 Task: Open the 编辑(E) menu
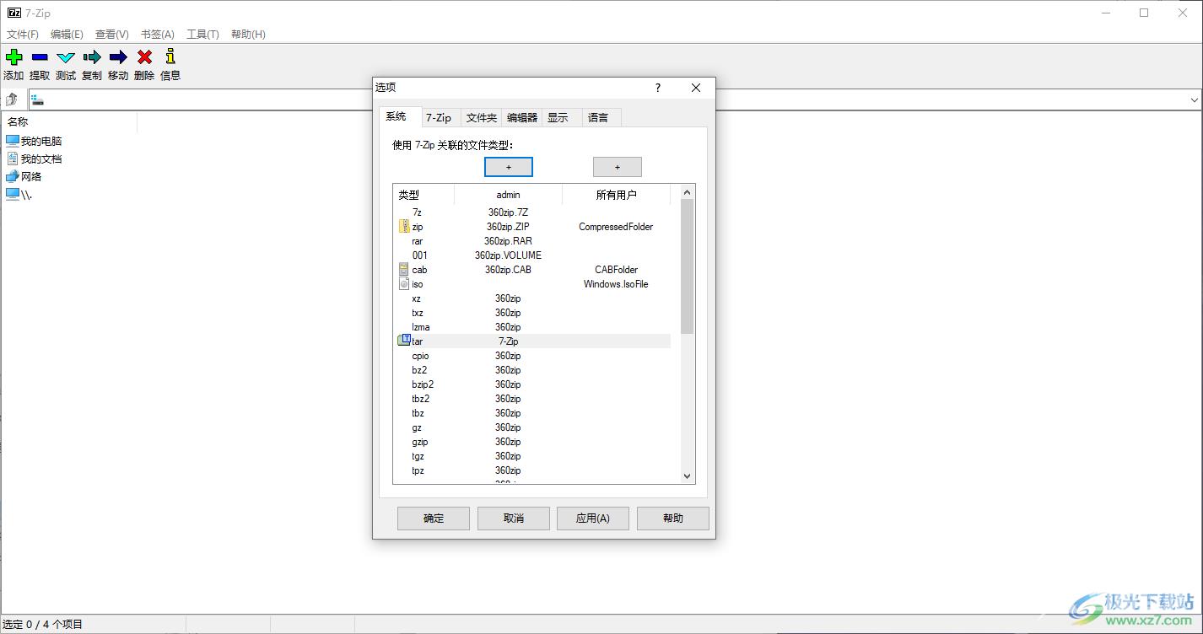[67, 35]
